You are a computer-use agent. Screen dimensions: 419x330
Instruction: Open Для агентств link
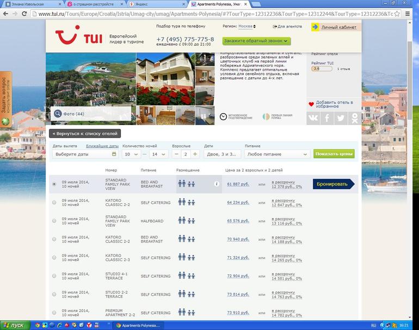287,27
